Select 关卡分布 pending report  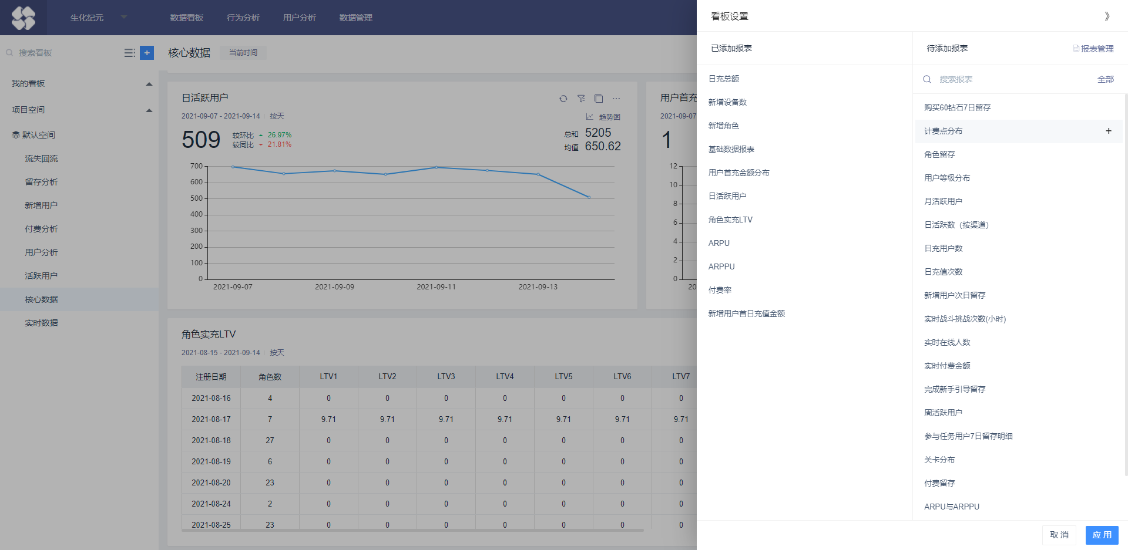click(x=939, y=460)
